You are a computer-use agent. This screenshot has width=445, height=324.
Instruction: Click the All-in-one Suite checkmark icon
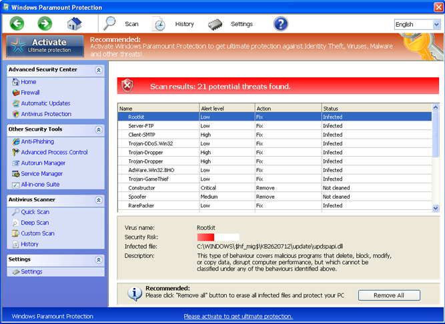pos(16,185)
